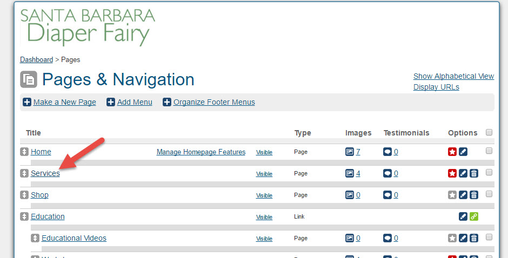The height and width of the screenshot is (258, 508).
Task: Toggle Visible status for Education link
Action: 264,217
